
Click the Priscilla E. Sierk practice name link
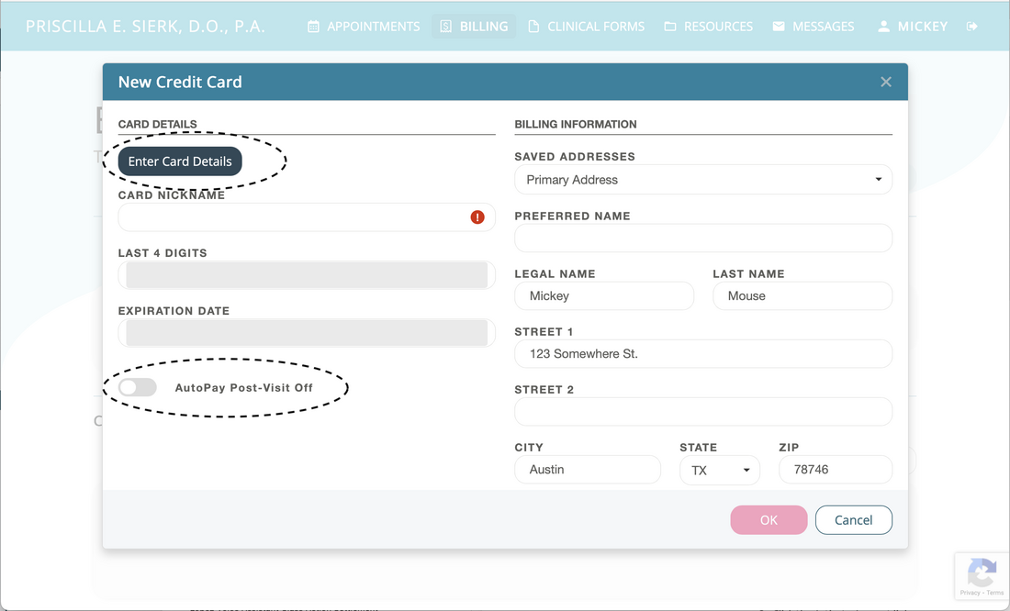145,26
